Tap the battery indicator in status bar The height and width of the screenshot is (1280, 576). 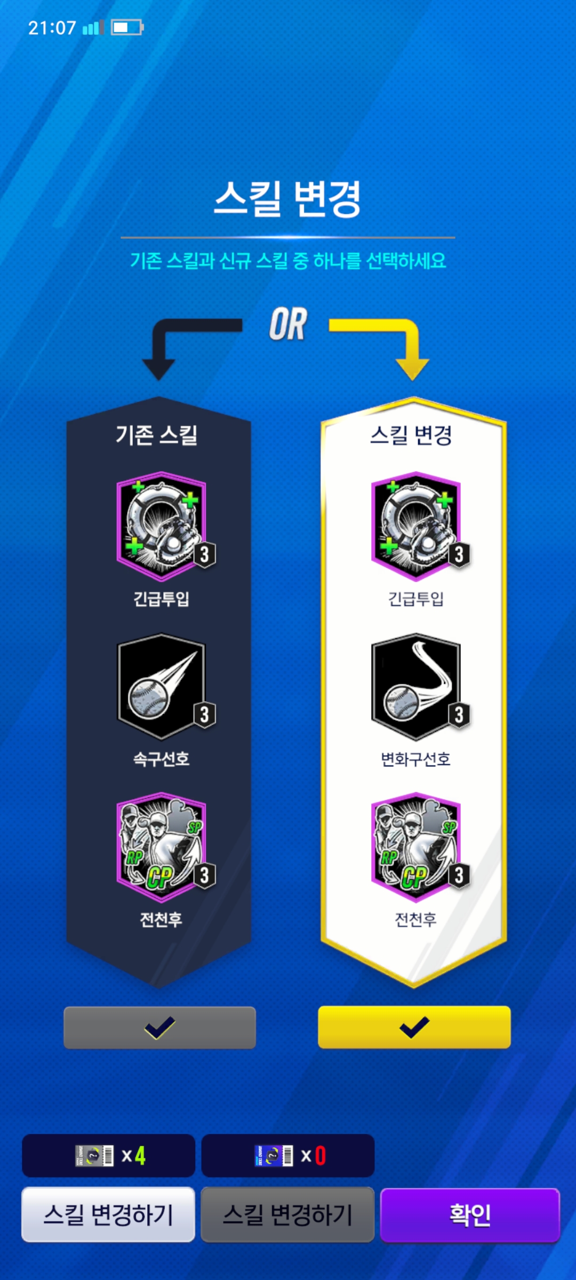click(x=127, y=27)
